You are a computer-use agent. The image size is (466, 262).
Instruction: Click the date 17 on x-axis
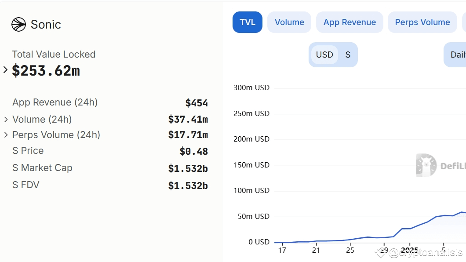pyautogui.click(x=282, y=251)
